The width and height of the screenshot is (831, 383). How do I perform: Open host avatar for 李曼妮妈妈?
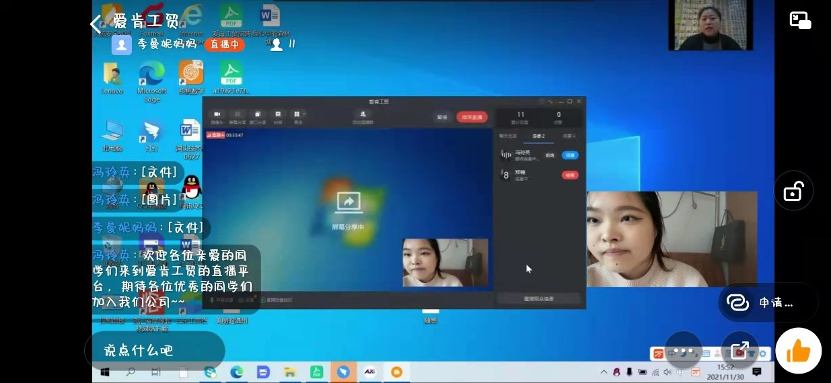(121, 44)
